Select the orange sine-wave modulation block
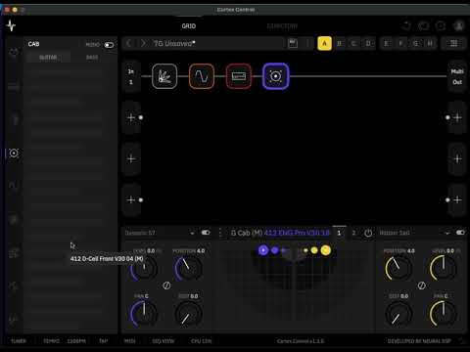The height and width of the screenshot is (352, 470). click(x=202, y=76)
